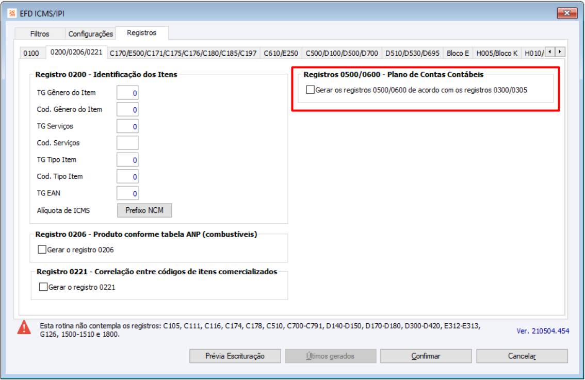585x380 pixels.
Task: Click the Alíquota de ICMS label
Action: click(x=63, y=211)
